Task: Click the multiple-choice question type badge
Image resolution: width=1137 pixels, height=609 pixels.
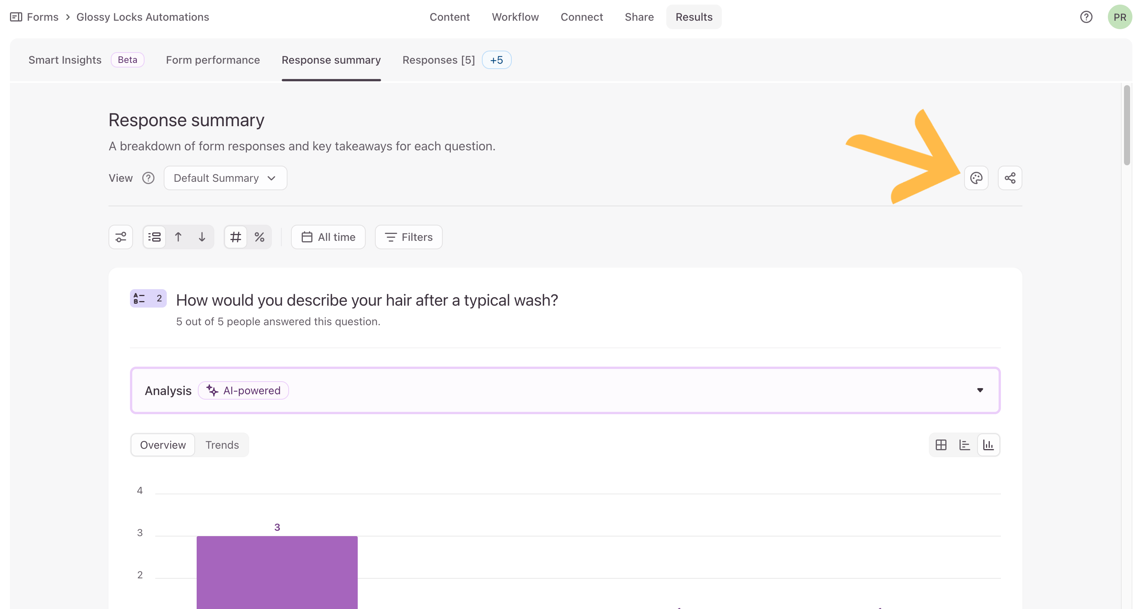Action: [148, 298]
